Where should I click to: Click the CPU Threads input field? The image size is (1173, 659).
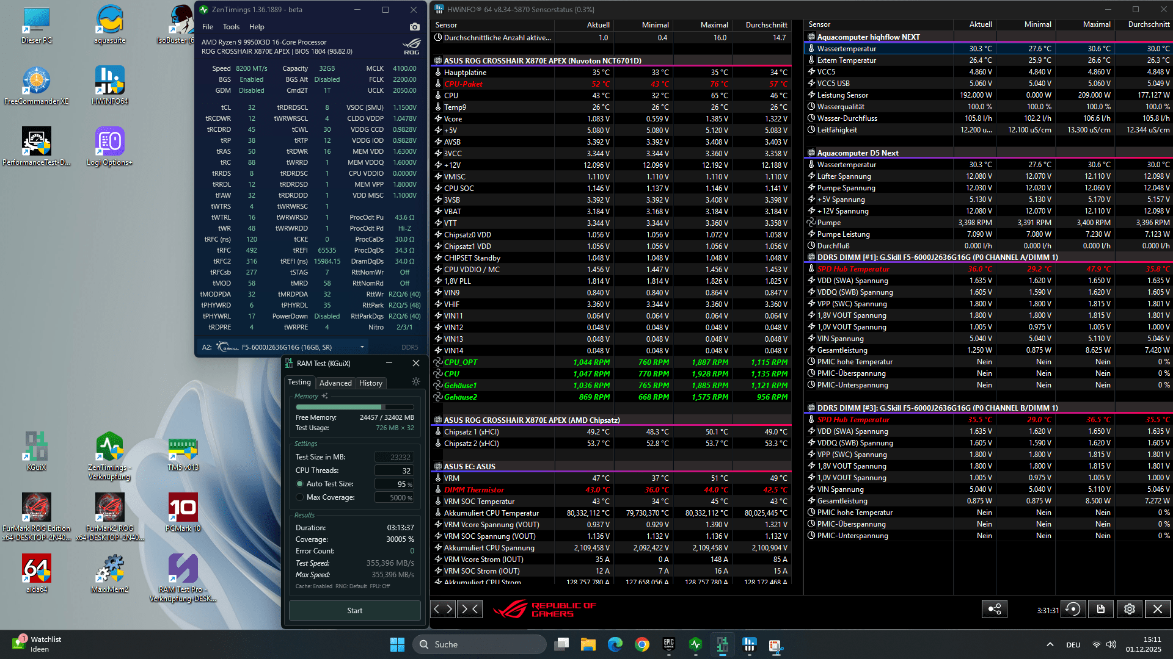point(394,470)
